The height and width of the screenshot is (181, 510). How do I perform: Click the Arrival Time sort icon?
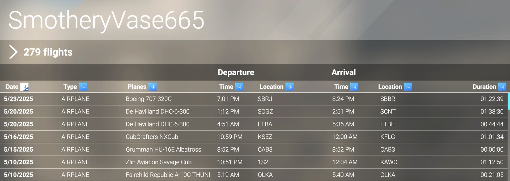(354, 87)
